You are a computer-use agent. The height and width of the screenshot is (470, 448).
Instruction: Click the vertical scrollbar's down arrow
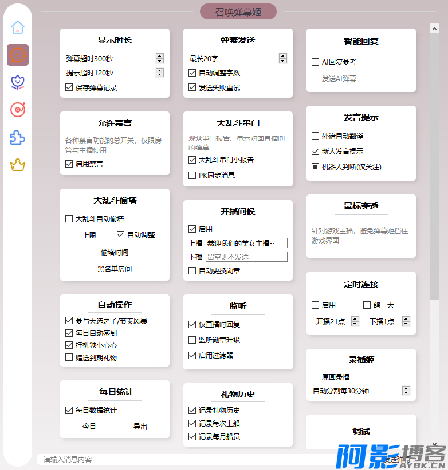point(434,444)
